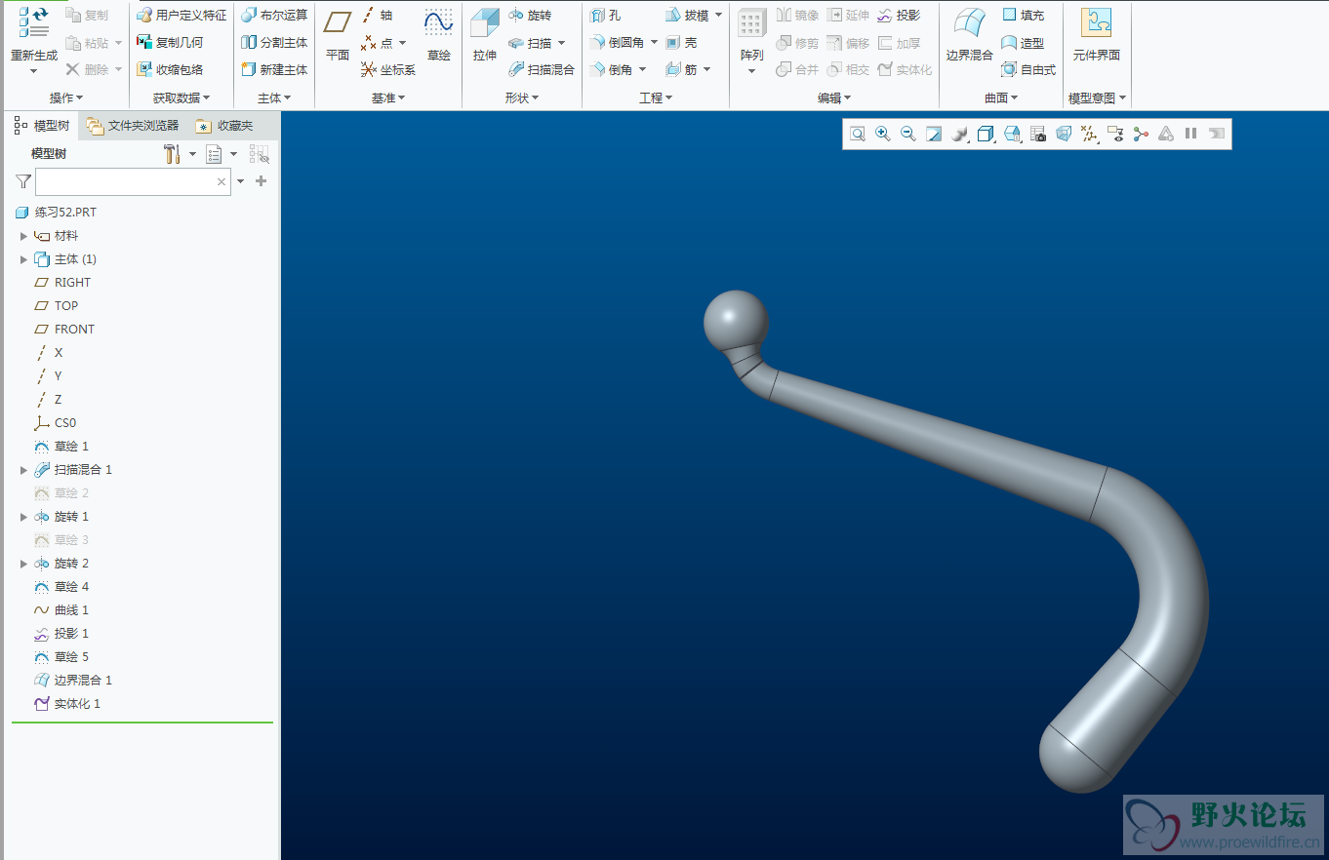Open the 拔模 draft dropdown arrow

click(719, 16)
